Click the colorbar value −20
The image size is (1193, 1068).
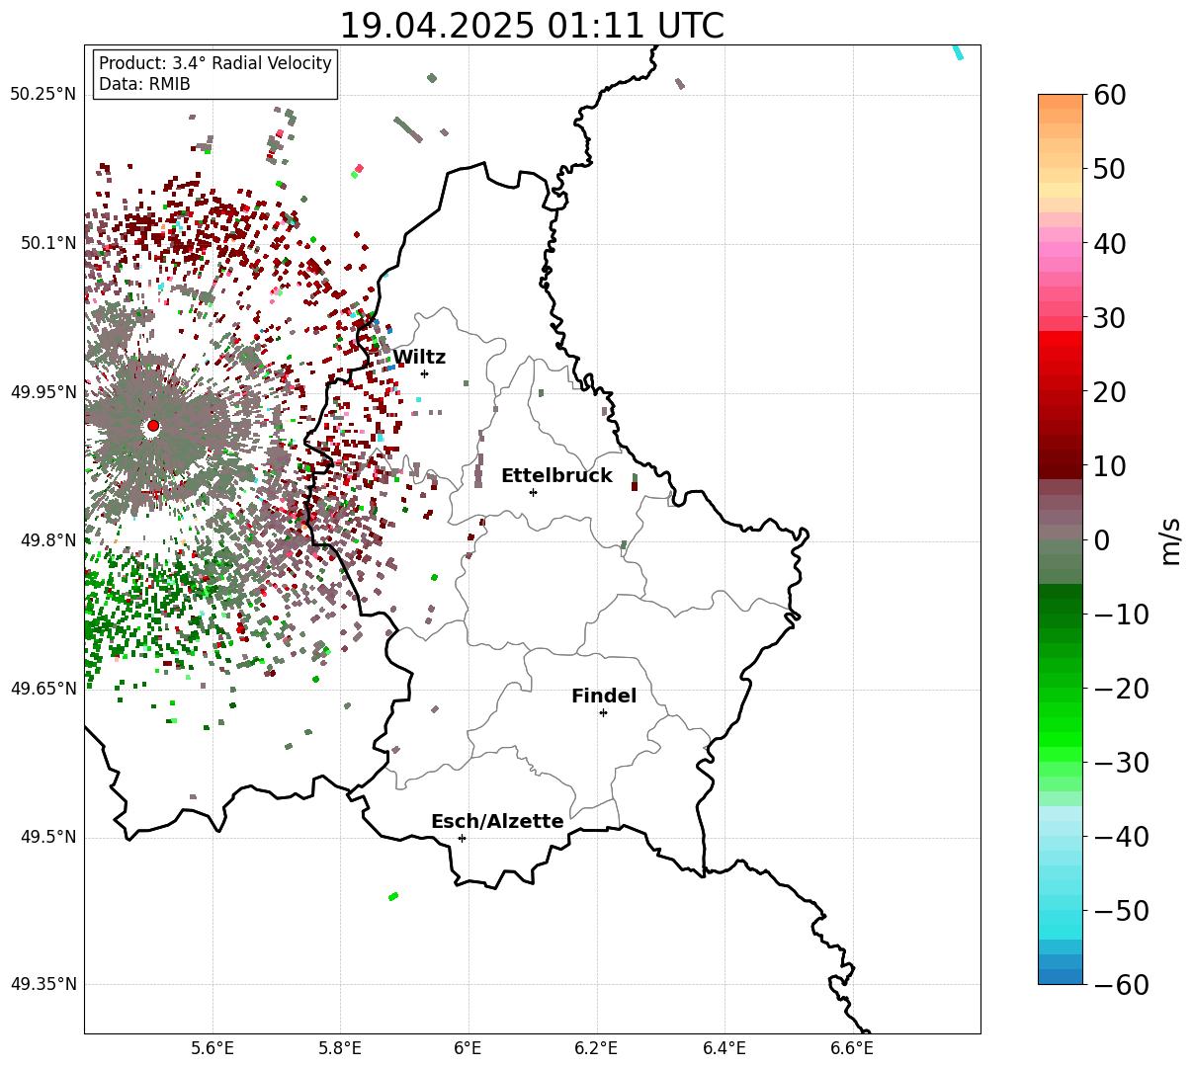pyautogui.click(x=1121, y=688)
